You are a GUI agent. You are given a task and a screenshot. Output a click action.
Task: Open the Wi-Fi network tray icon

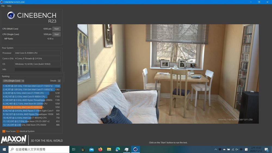click(233, 149)
